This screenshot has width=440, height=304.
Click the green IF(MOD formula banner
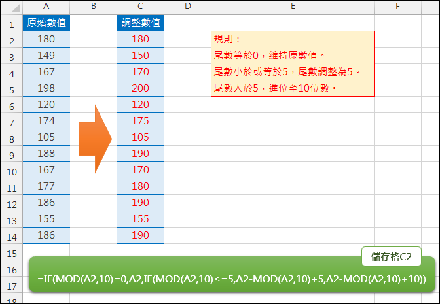point(232,275)
